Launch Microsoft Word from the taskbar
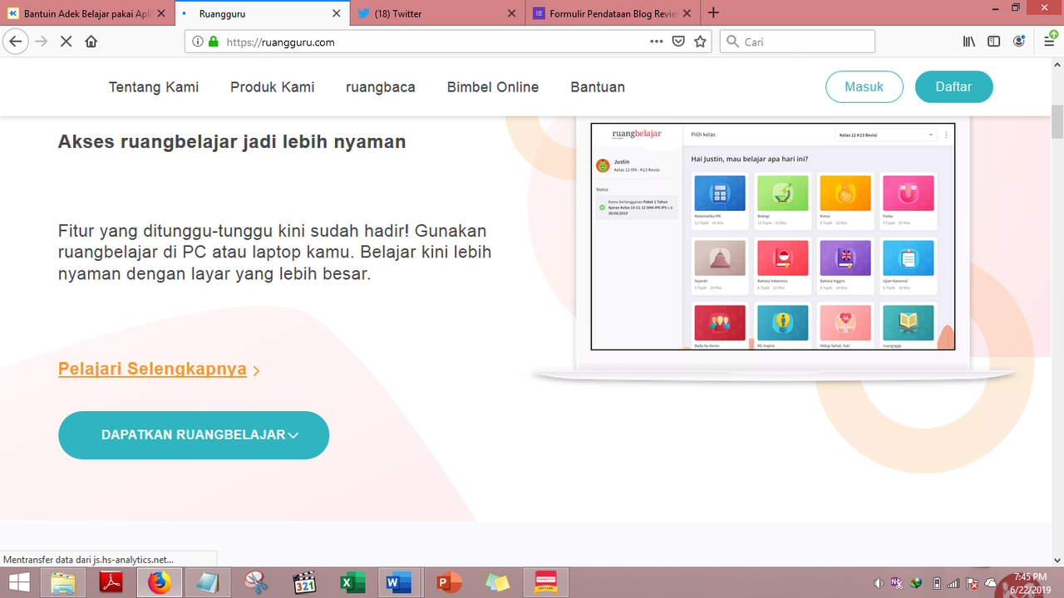1064x598 pixels. tap(398, 582)
